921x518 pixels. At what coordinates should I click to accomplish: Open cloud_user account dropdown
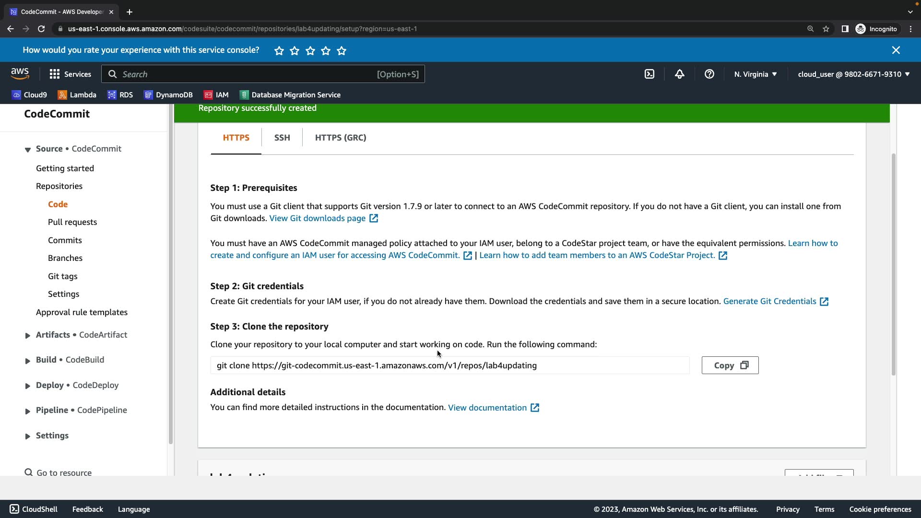click(853, 74)
